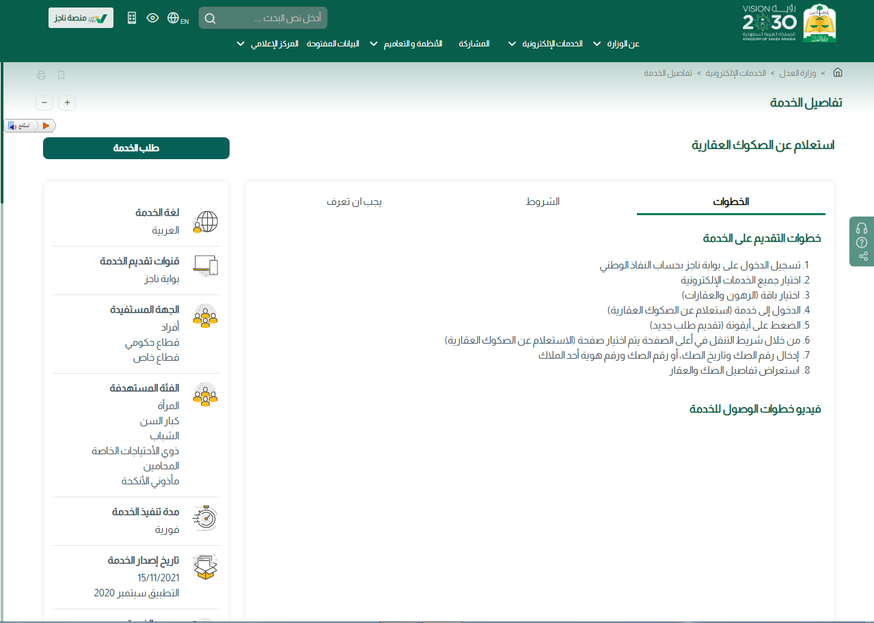The height and width of the screenshot is (623, 874).
Task: Click the heading خطوات التقديم على الخدمة
Action: tap(762, 238)
